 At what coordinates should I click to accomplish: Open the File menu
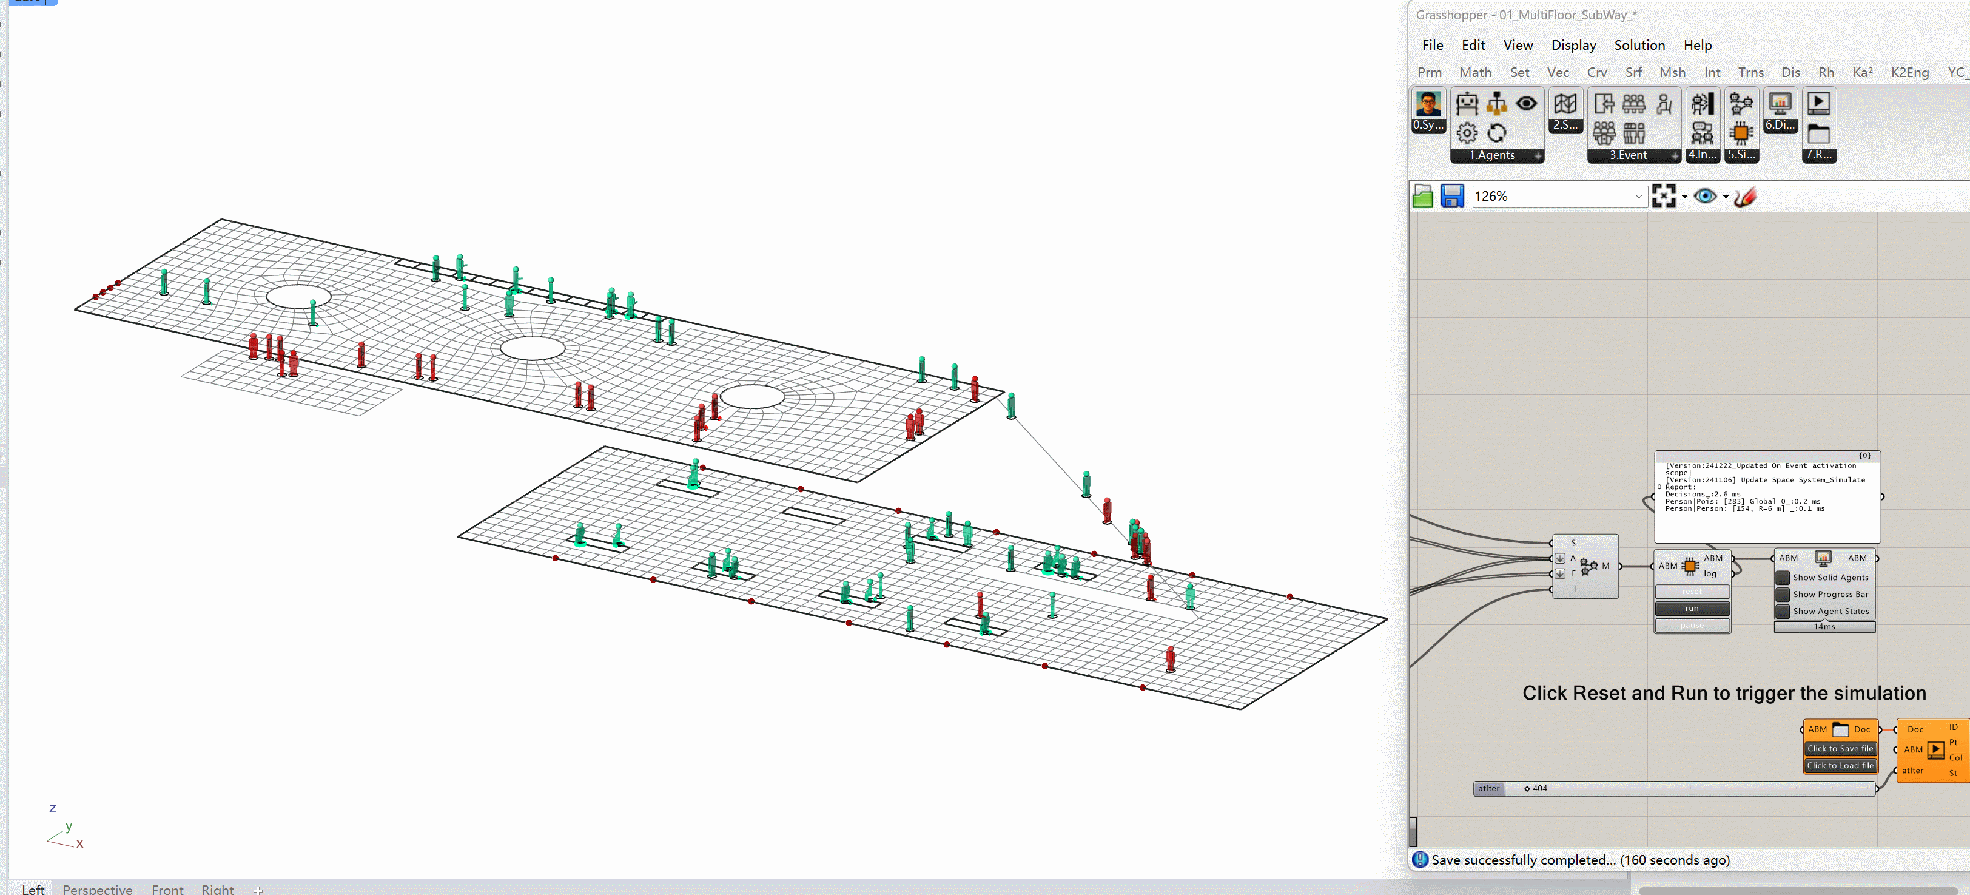click(1433, 45)
